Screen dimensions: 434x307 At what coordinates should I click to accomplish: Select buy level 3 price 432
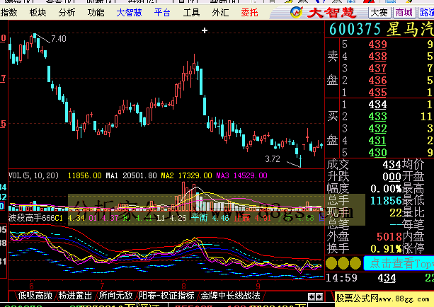pos(377,129)
